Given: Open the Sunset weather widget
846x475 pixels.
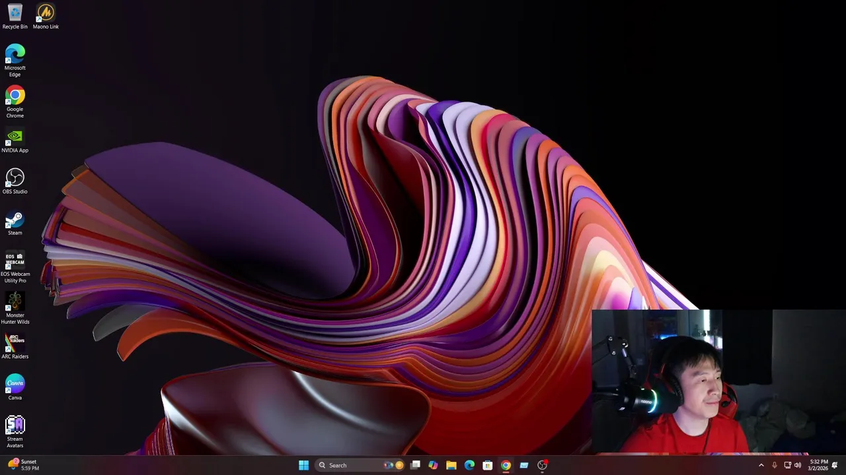Looking at the screenshot, I should [x=23, y=465].
